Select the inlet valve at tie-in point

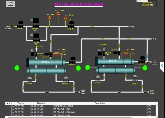pyautogui.click(x=20, y=25)
